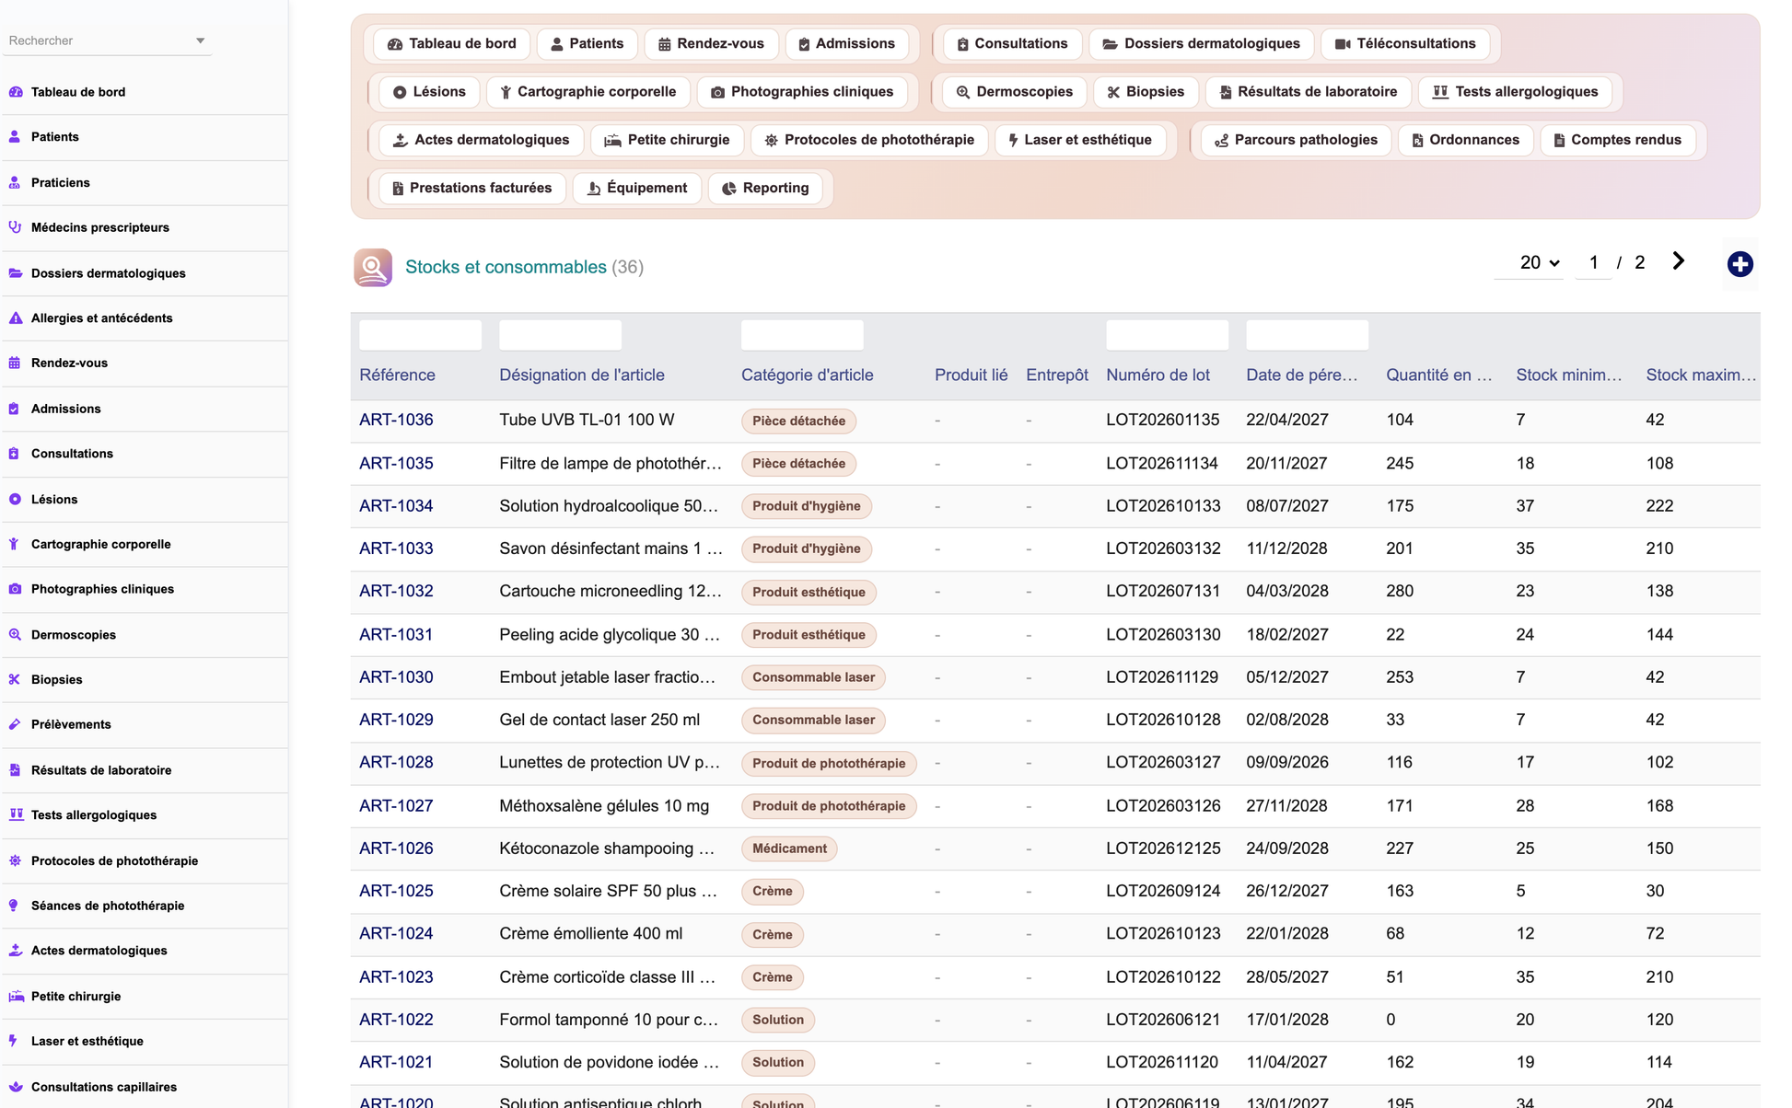Click the Équipement microscope icon in top navigation
Image resolution: width=1792 pixels, height=1108 pixels.
click(x=594, y=189)
